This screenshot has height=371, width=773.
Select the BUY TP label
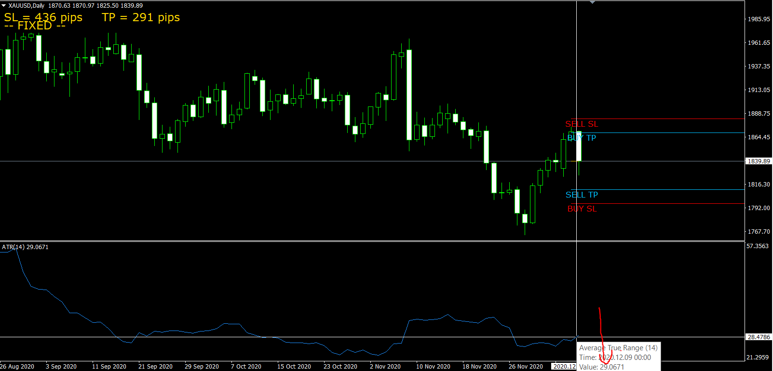tap(582, 138)
